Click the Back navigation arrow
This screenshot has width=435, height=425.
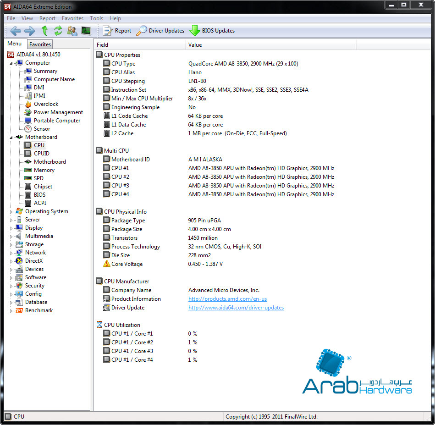[x=16, y=31]
